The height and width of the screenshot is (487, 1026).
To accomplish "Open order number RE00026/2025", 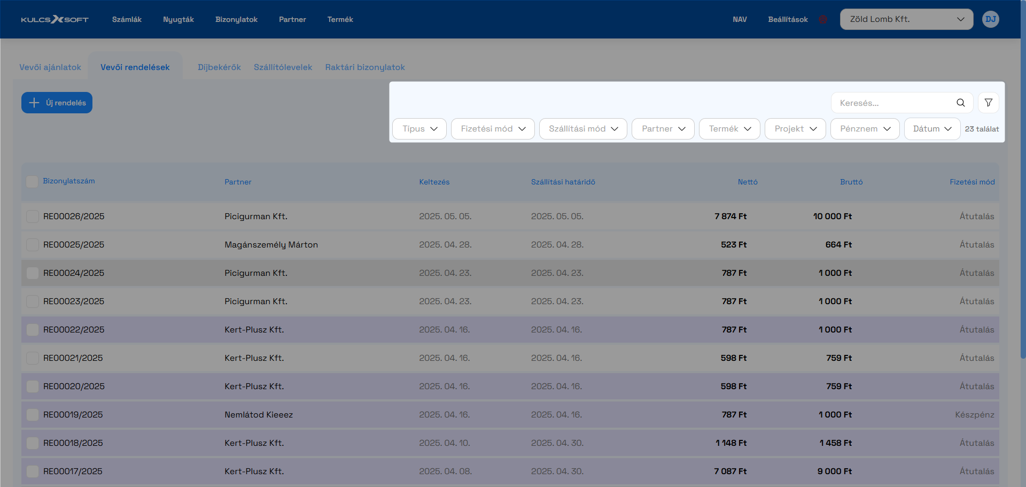I will (74, 217).
